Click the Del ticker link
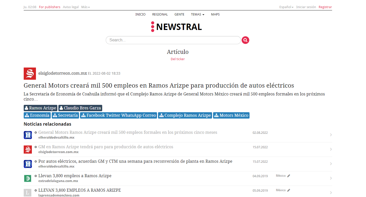 click(x=178, y=59)
